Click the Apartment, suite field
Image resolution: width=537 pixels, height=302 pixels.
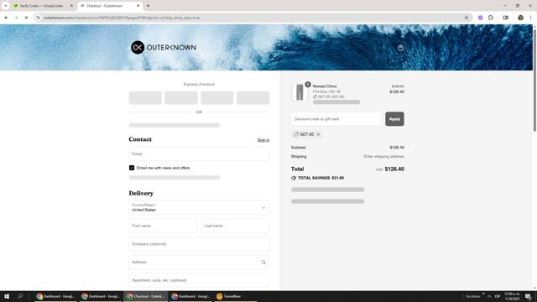199,280
